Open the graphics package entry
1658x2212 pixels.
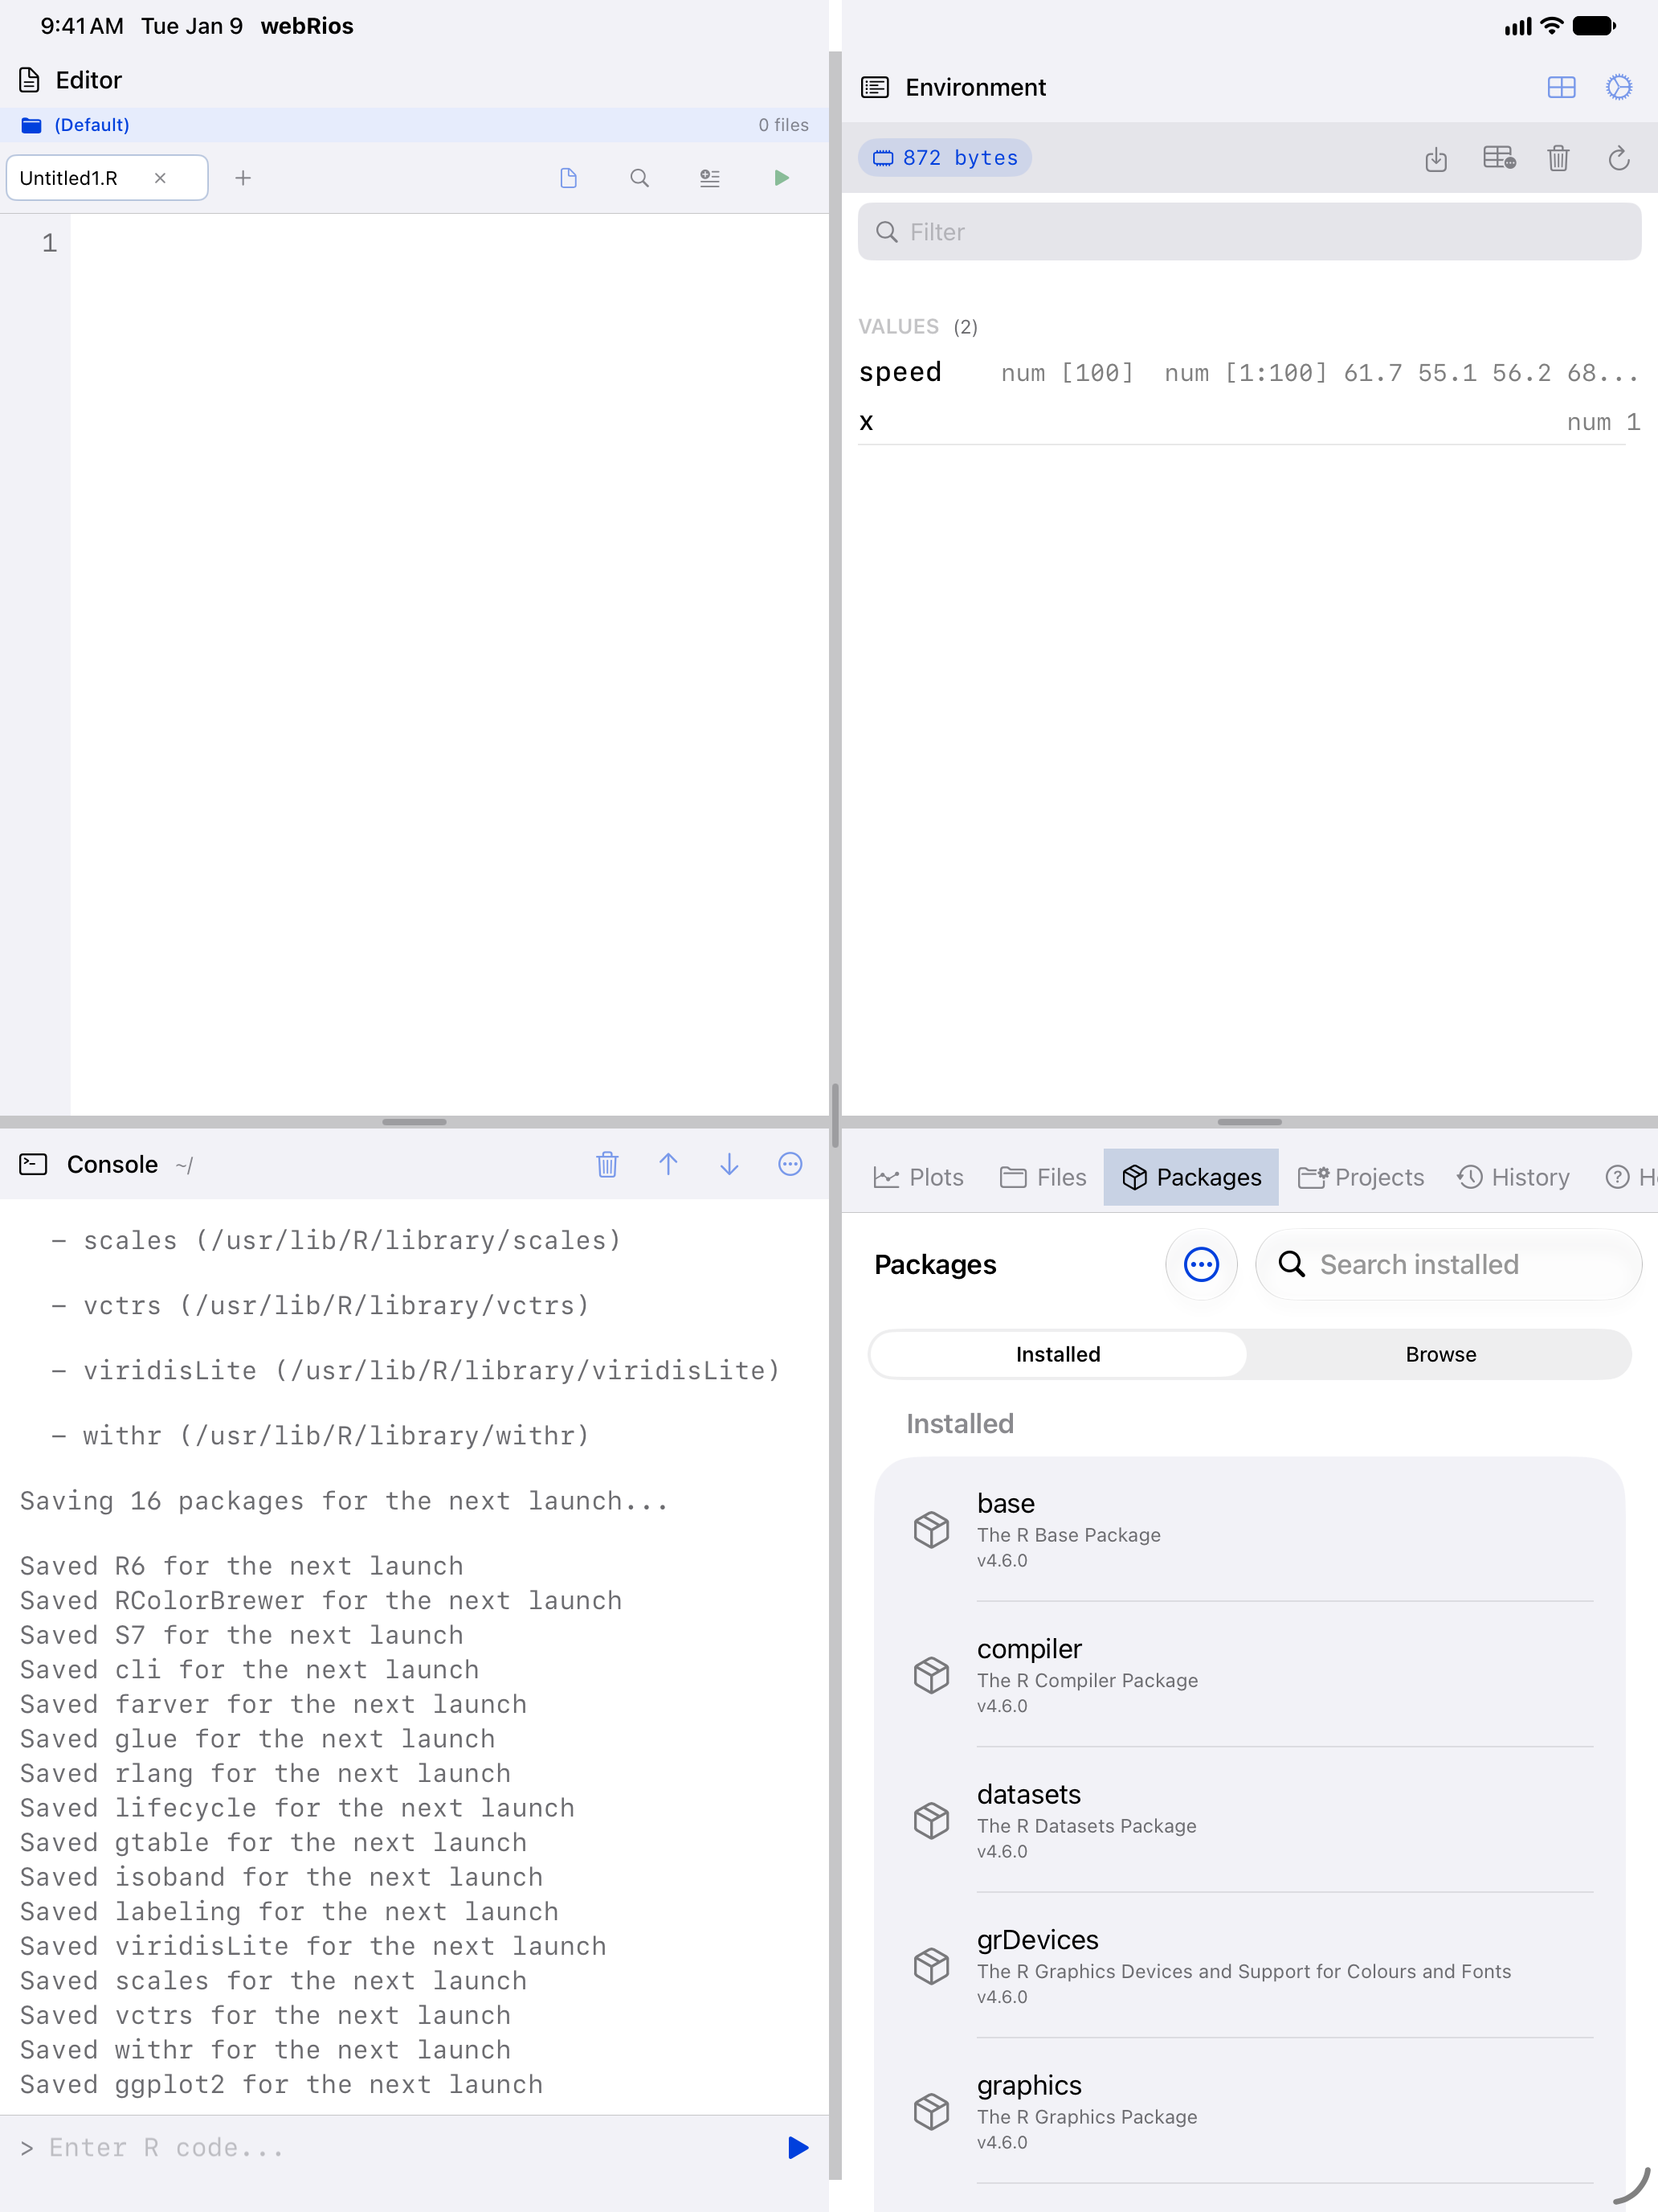pos(1249,2112)
